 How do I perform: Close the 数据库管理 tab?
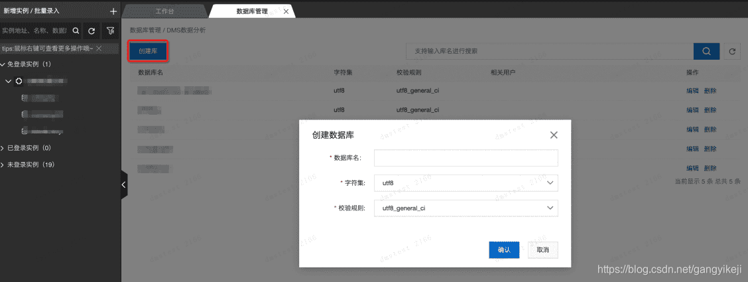[286, 11]
